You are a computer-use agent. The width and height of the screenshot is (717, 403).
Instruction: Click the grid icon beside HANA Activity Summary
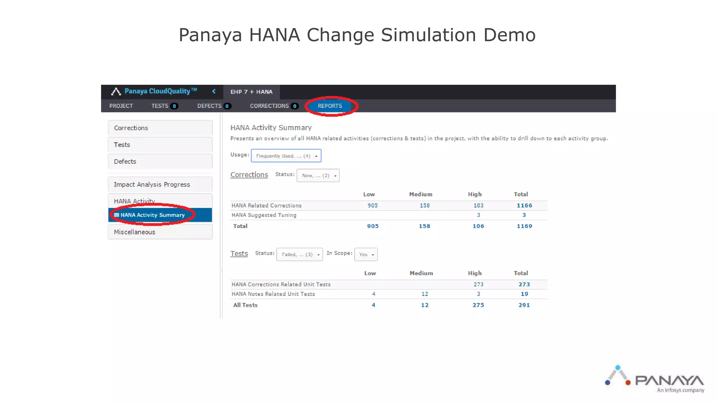click(117, 215)
